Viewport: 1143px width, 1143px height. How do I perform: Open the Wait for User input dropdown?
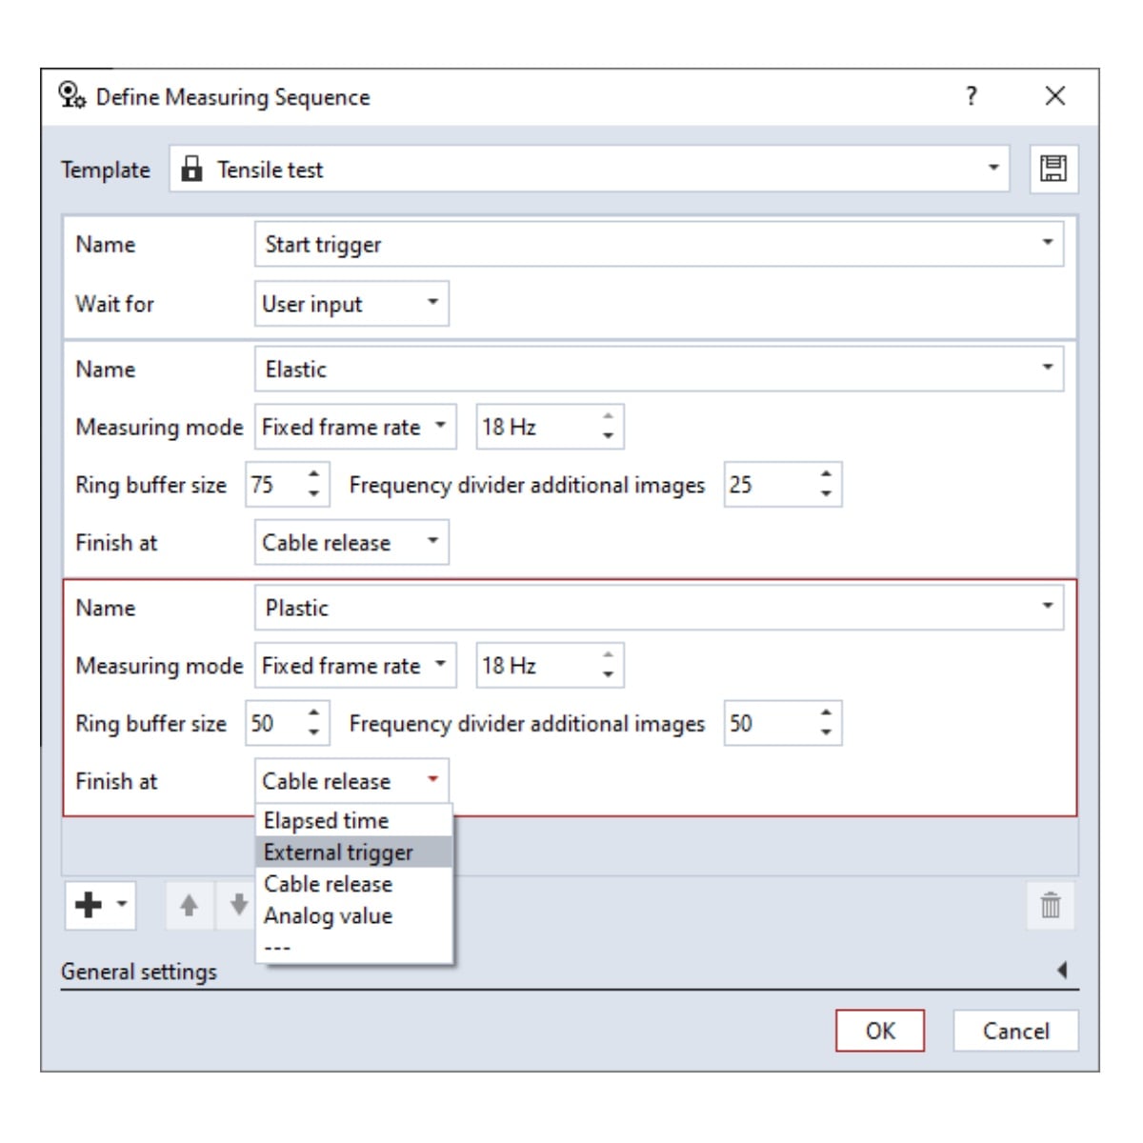(x=351, y=304)
